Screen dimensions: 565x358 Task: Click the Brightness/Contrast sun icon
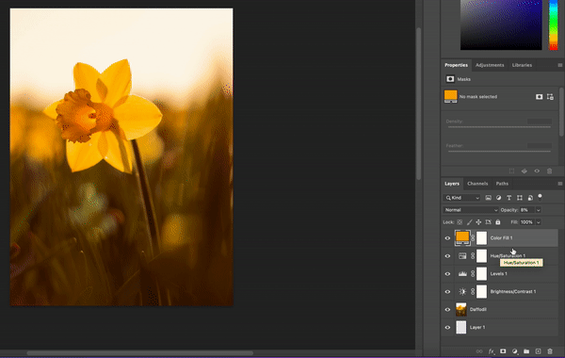pyautogui.click(x=462, y=292)
